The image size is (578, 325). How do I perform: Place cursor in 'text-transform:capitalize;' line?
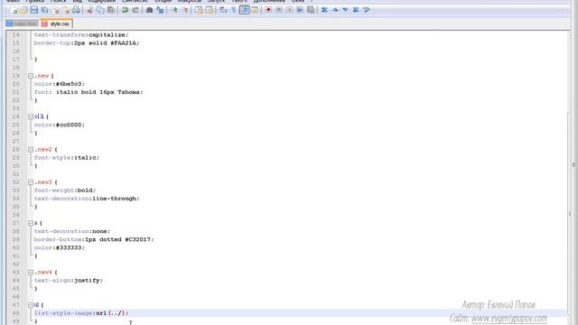tap(81, 35)
